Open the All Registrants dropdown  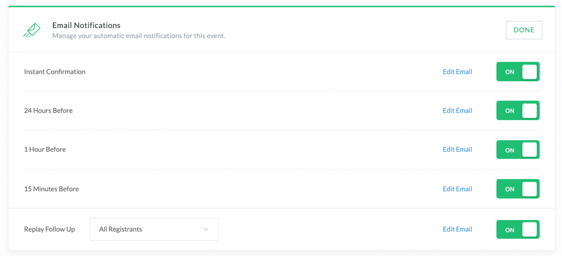154,229
